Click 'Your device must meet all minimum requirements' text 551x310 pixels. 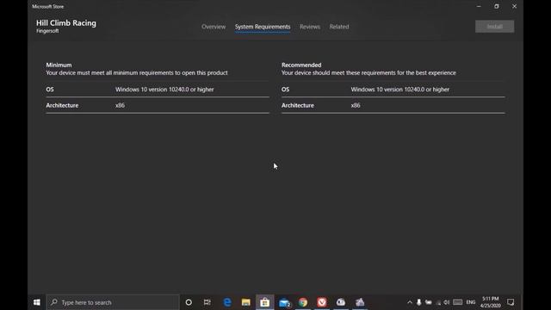pyautogui.click(x=137, y=72)
